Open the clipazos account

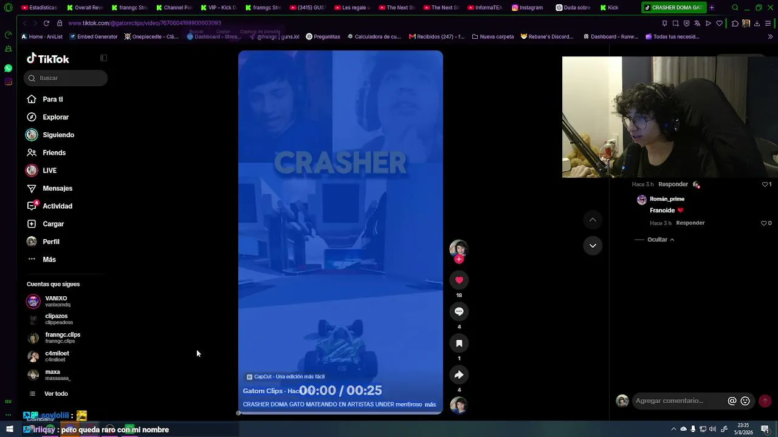pyautogui.click(x=50, y=319)
